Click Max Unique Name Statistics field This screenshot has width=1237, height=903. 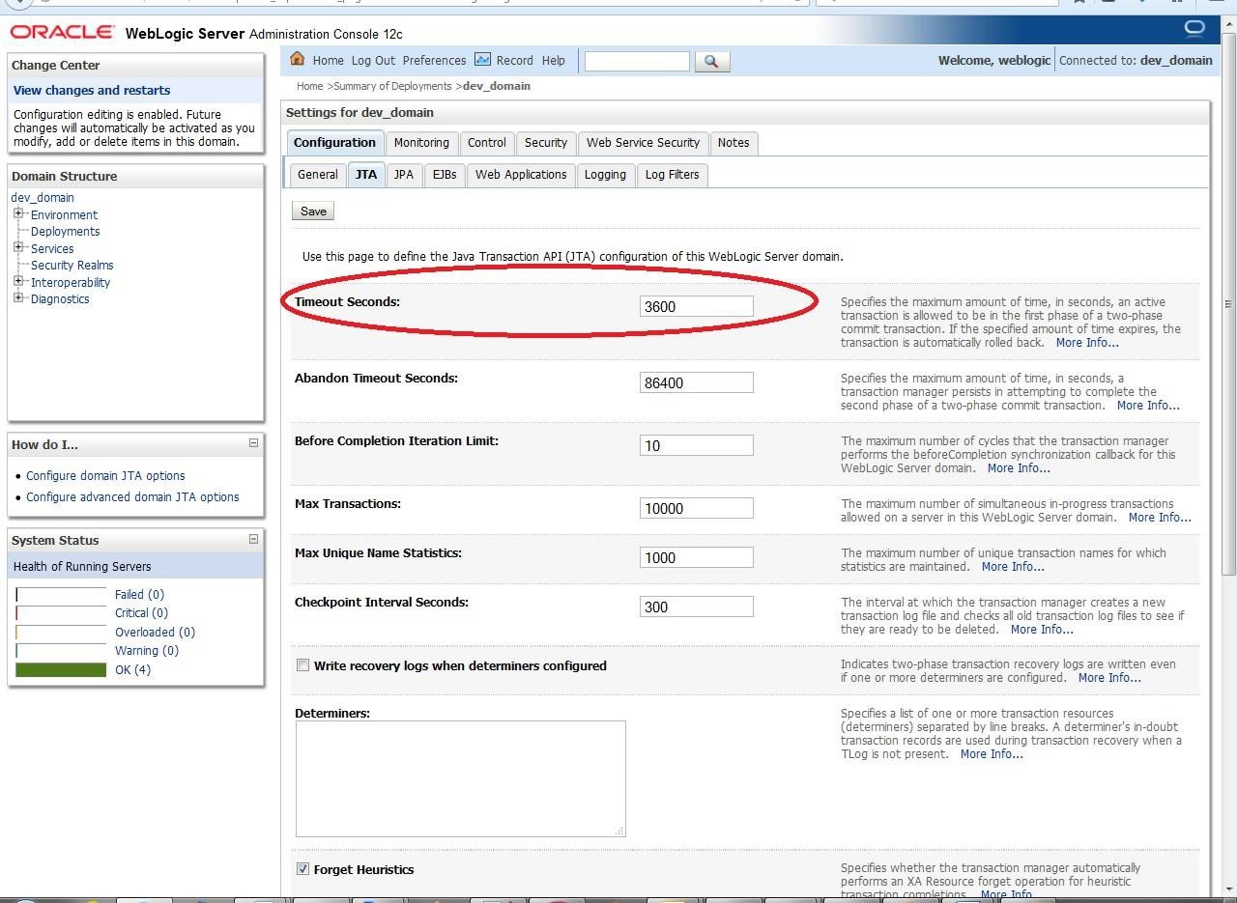coord(696,557)
